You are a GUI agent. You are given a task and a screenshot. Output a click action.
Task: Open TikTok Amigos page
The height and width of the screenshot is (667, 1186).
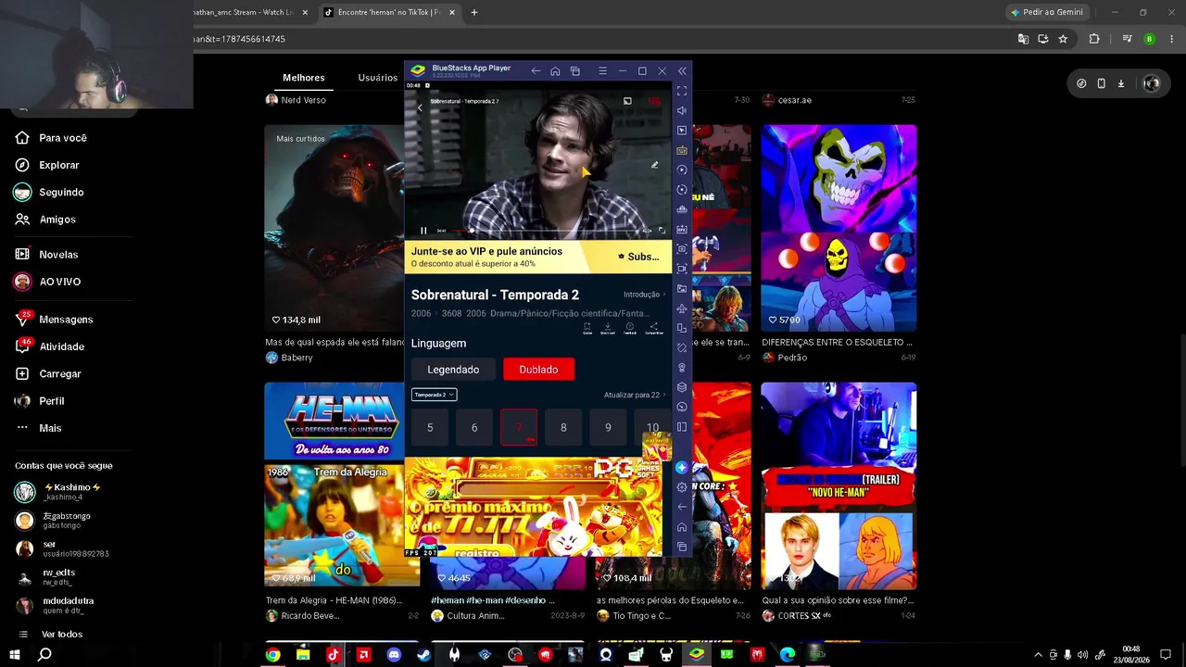click(x=46, y=220)
